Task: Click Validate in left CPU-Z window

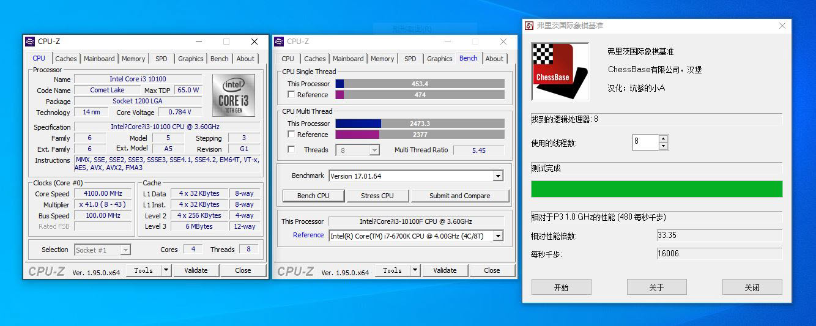Action: point(196,270)
